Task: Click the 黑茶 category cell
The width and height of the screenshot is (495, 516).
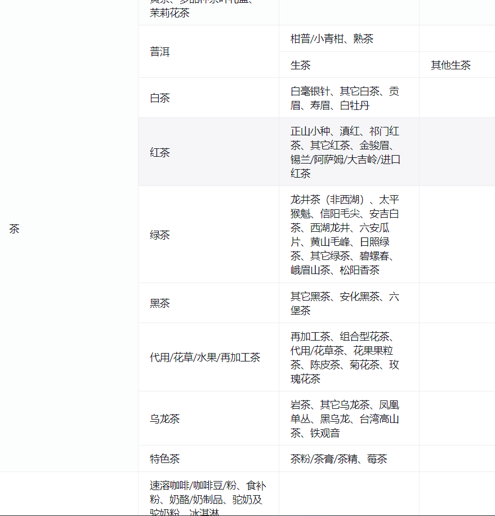Action: 160,303
